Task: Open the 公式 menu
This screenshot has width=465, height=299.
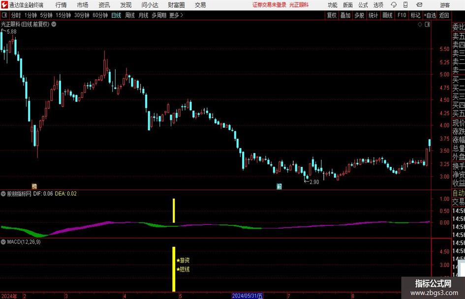Action: 363,5
